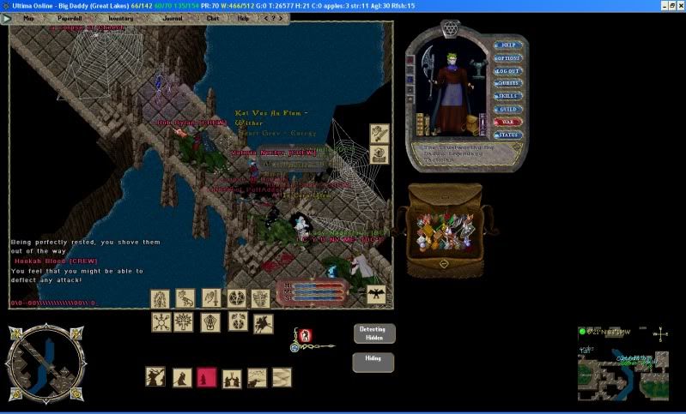Click the tree-shaped spell icon
The image size is (686, 414).
[184, 322]
